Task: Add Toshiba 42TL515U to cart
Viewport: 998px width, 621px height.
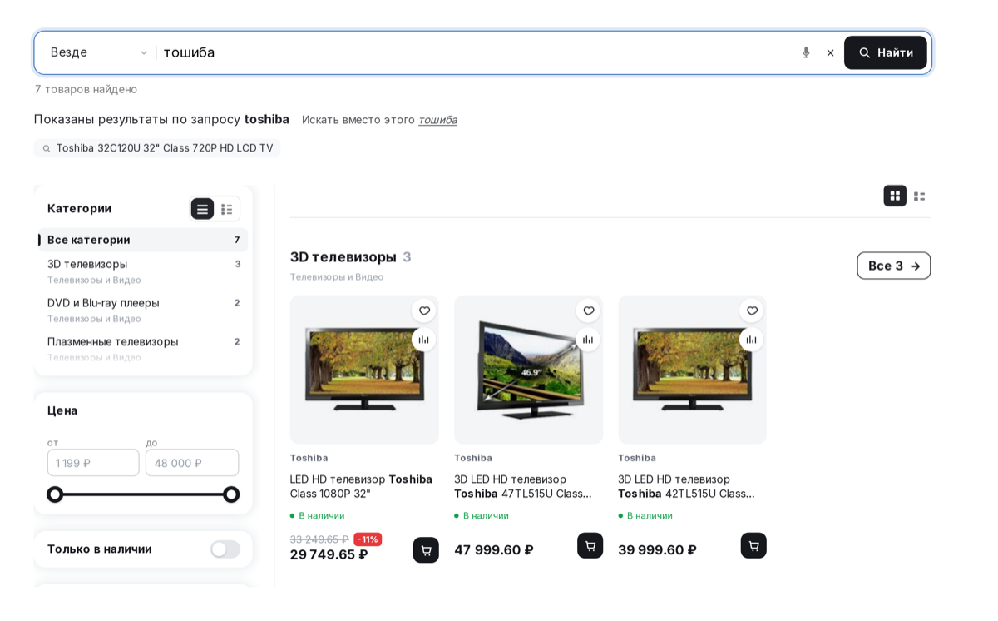Action: (x=753, y=545)
